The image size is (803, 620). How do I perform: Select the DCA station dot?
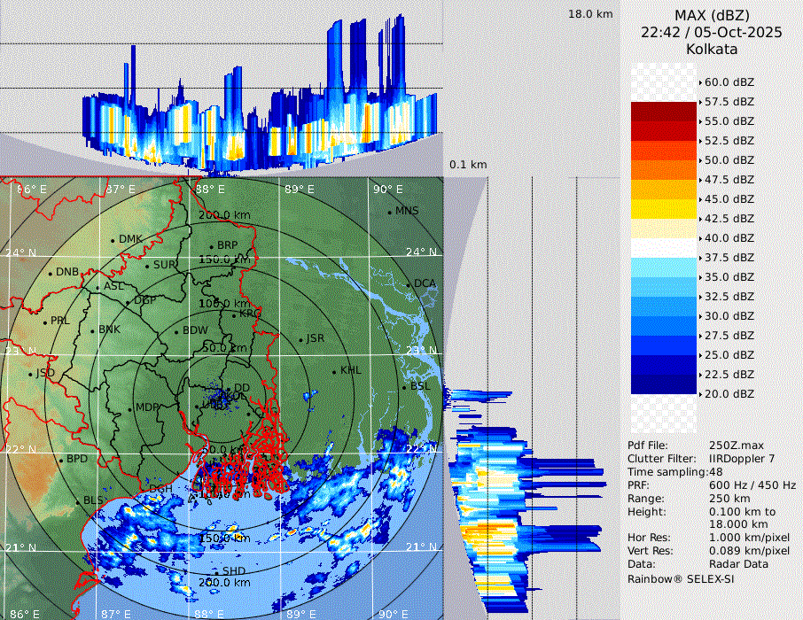(x=409, y=284)
